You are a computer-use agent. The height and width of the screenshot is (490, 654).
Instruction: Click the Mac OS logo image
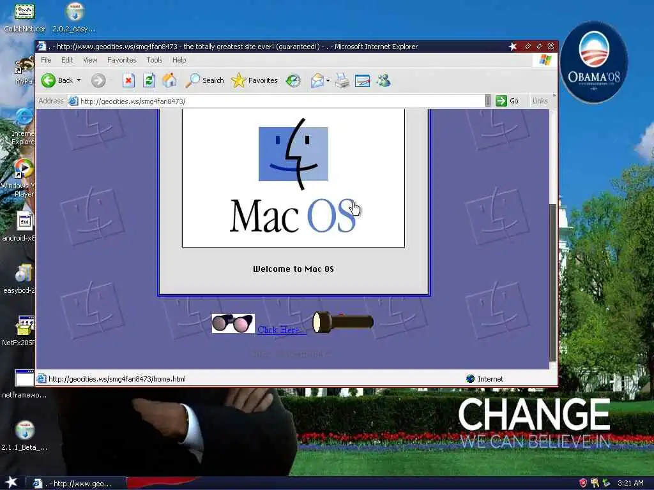[293, 178]
